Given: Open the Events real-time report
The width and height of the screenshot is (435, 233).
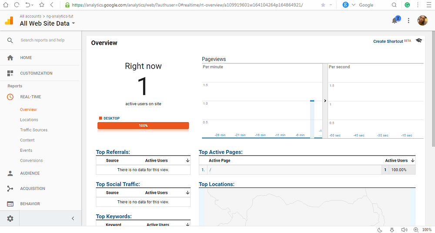Looking at the screenshot, I should coord(26,150).
